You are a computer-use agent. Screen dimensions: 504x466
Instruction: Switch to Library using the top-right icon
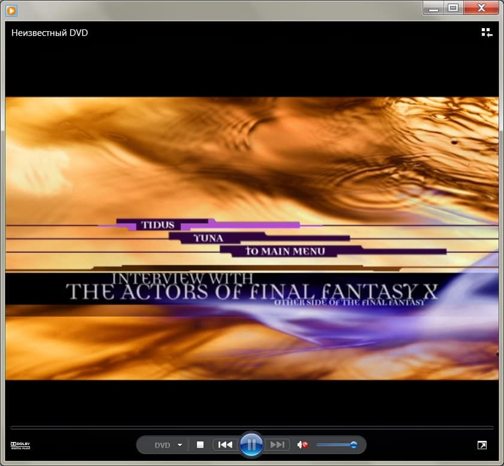(x=487, y=32)
